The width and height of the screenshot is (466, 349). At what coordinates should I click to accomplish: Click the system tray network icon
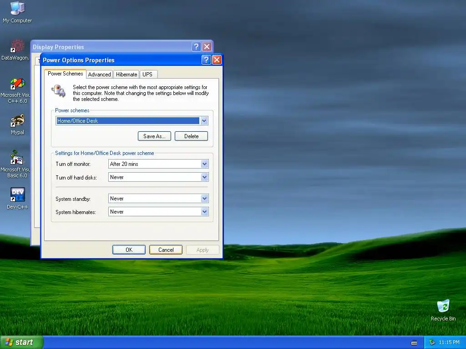tap(432, 342)
